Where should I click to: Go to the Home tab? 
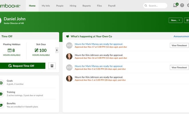click(32, 6)
